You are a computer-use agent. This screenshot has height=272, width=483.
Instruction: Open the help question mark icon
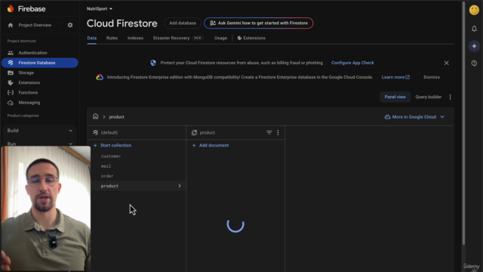474,63
